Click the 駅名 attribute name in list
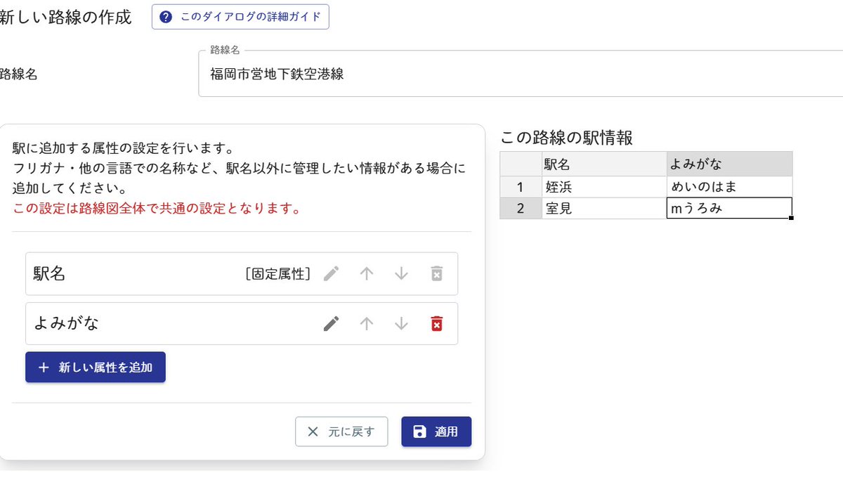This screenshot has width=843, height=480. (x=49, y=273)
